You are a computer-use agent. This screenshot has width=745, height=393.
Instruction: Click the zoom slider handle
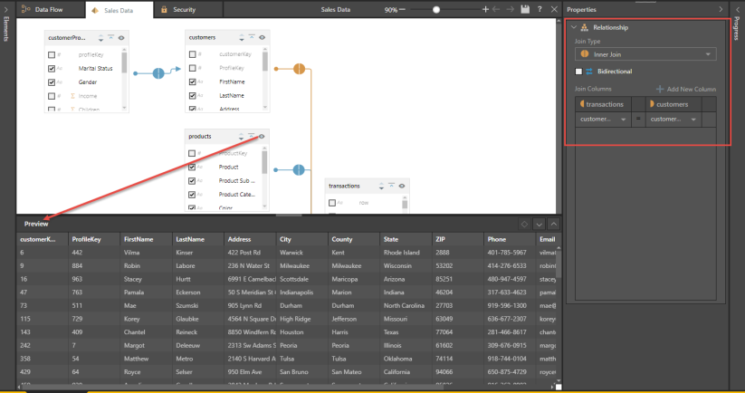436,9
